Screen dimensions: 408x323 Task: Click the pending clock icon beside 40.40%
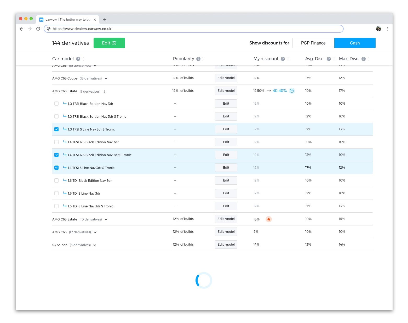pyautogui.click(x=292, y=91)
